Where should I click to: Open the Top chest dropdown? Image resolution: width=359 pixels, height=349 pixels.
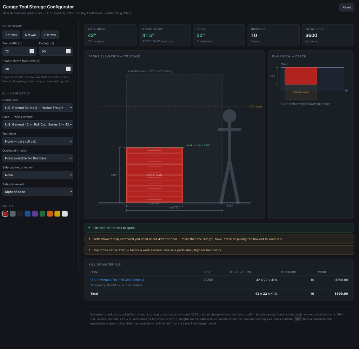tap(38, 141)
